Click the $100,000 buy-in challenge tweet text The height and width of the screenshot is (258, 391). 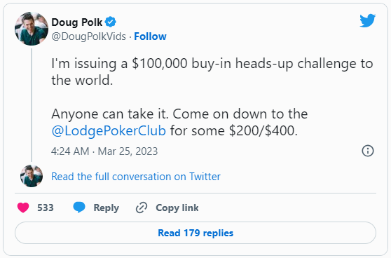tap(212, 72)
